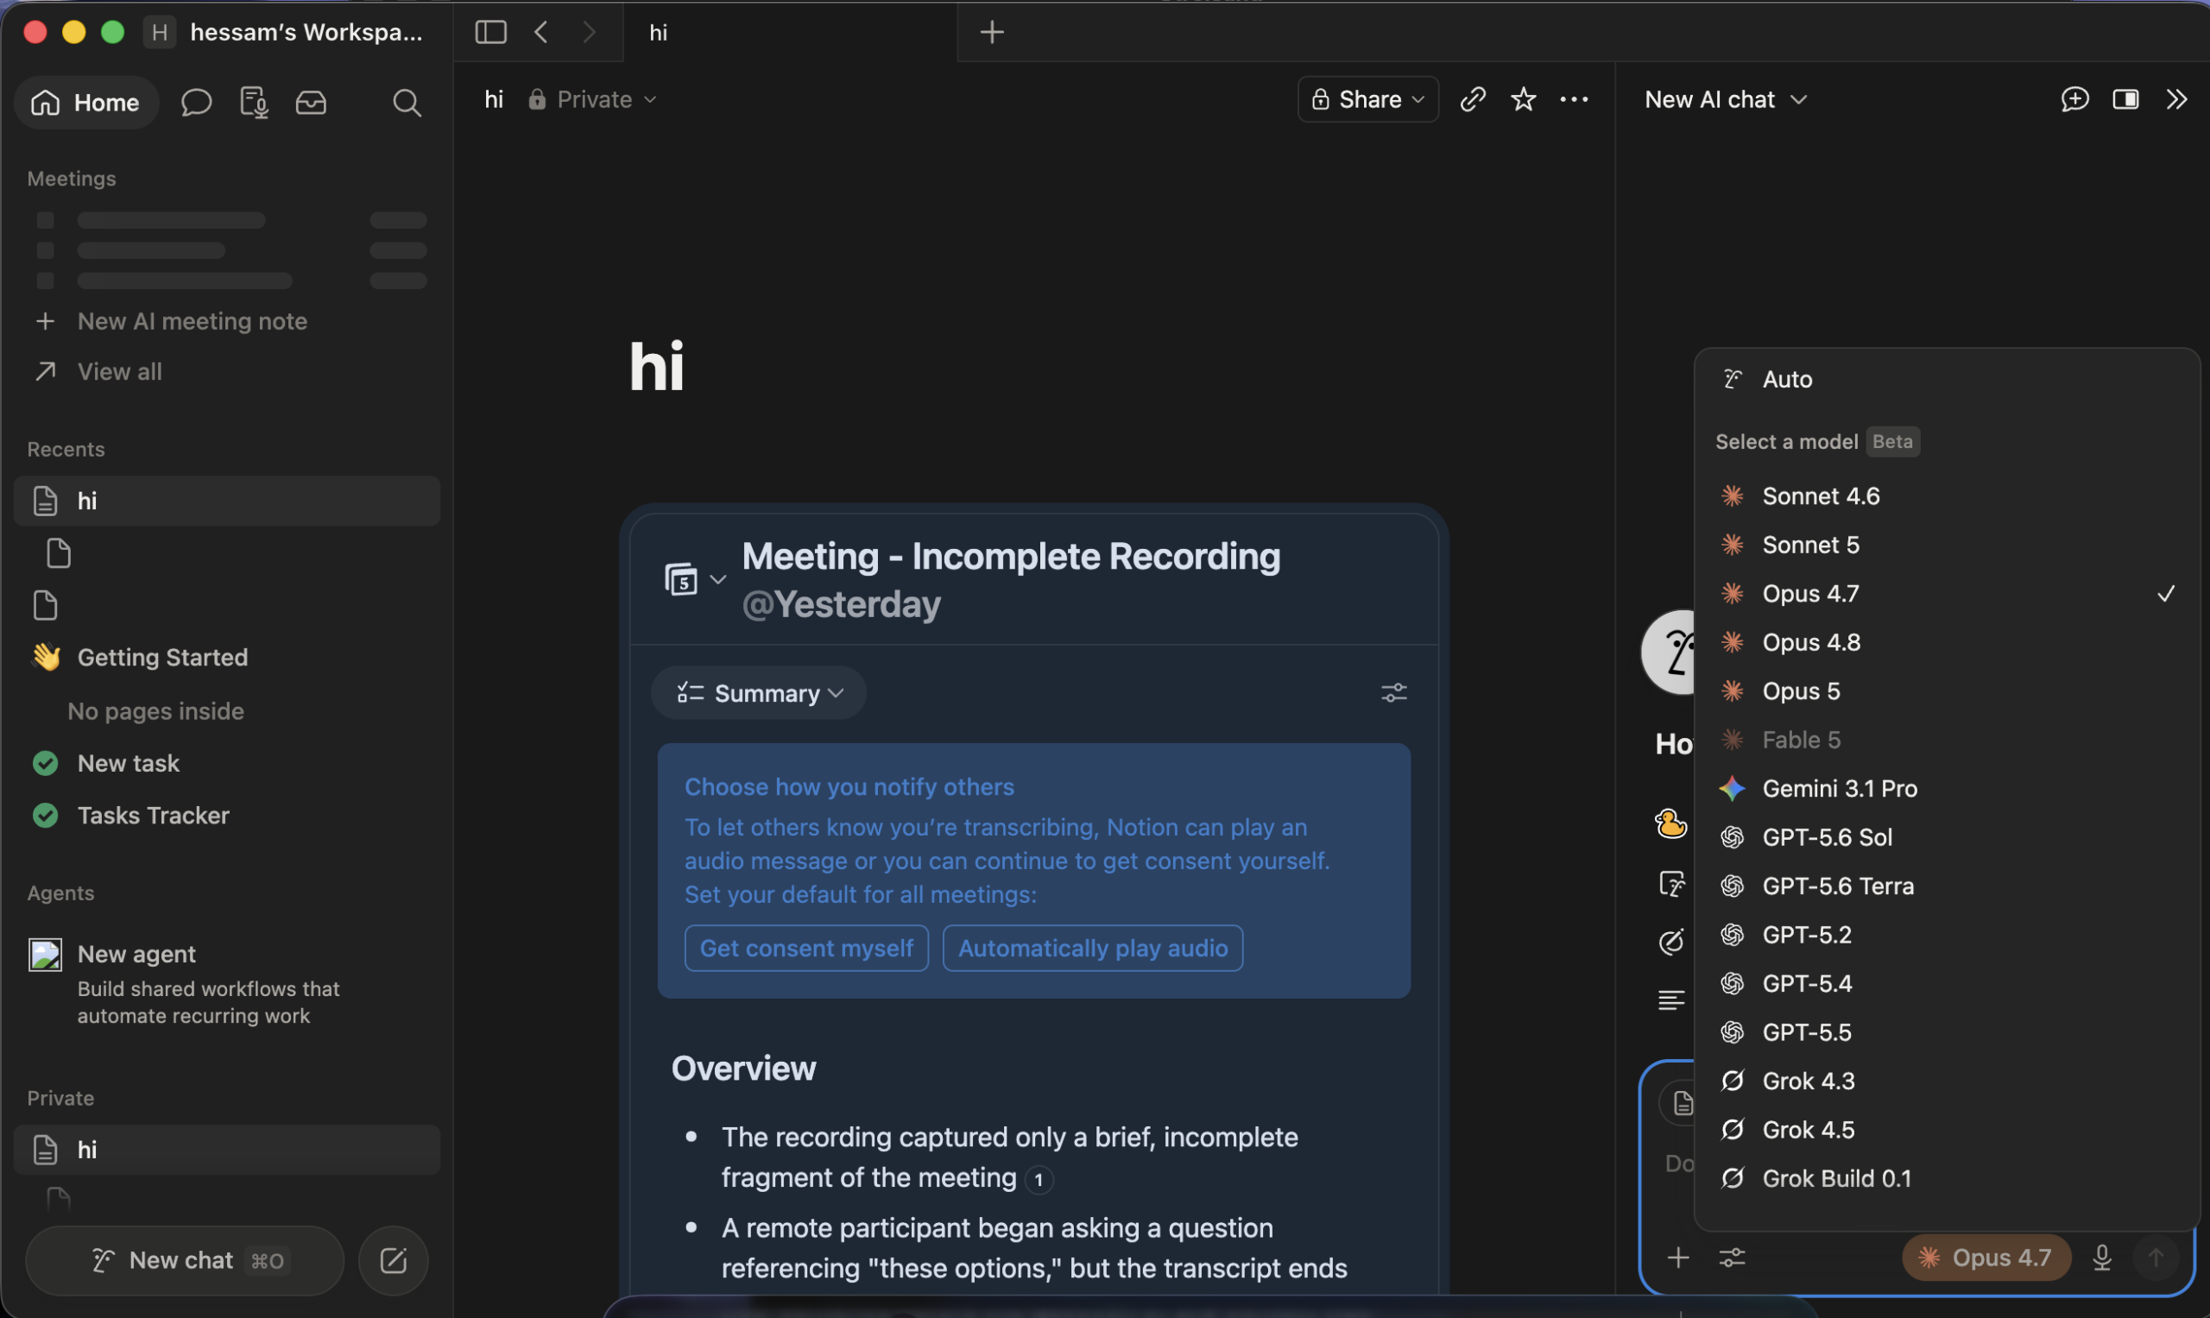
Task: Select Grok 4.3 model
Action: [1945, 1082]
